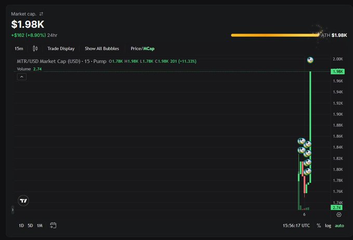
Task: Select the 5D range
Action: click(x=30, y=225)
